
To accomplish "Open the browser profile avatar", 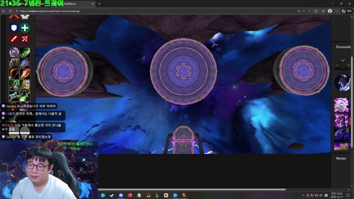I will coord(330,11).
